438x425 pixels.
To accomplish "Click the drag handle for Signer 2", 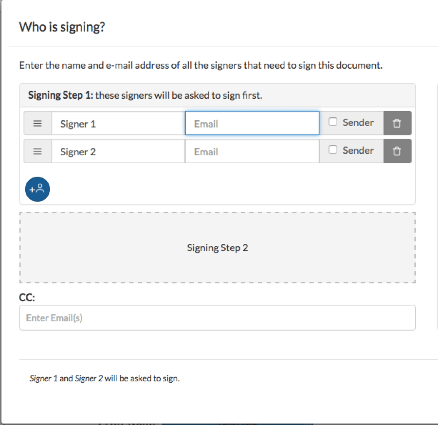I will [37, 151].
